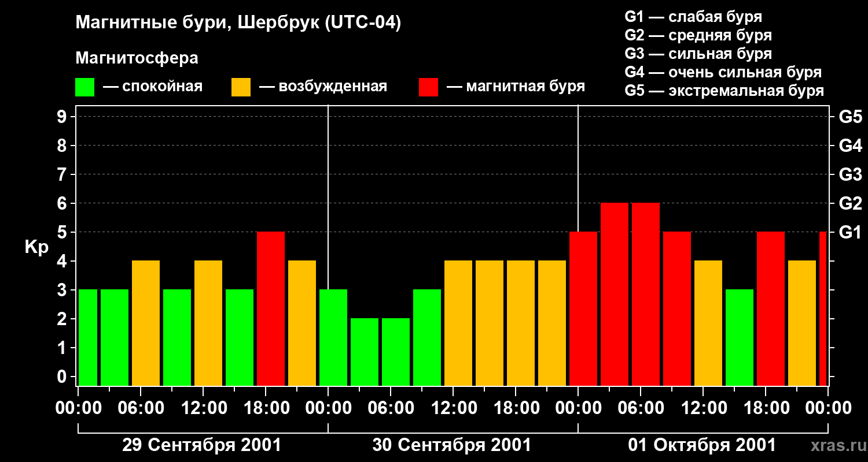This screenshot has width=868, height=462.
Task: Click the 'G2' label on the right axis
Action: pos(851,204)
